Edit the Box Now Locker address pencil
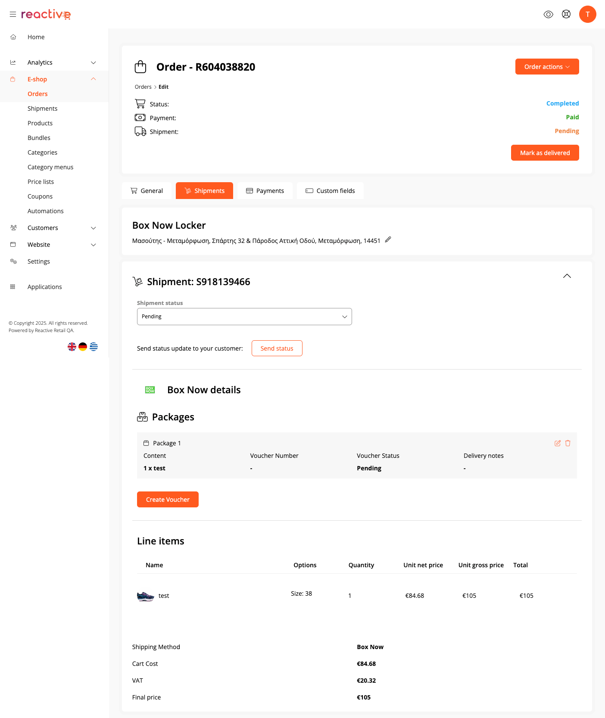The height and width of the screenshot is (718, 605). click(x=388, y=240)
